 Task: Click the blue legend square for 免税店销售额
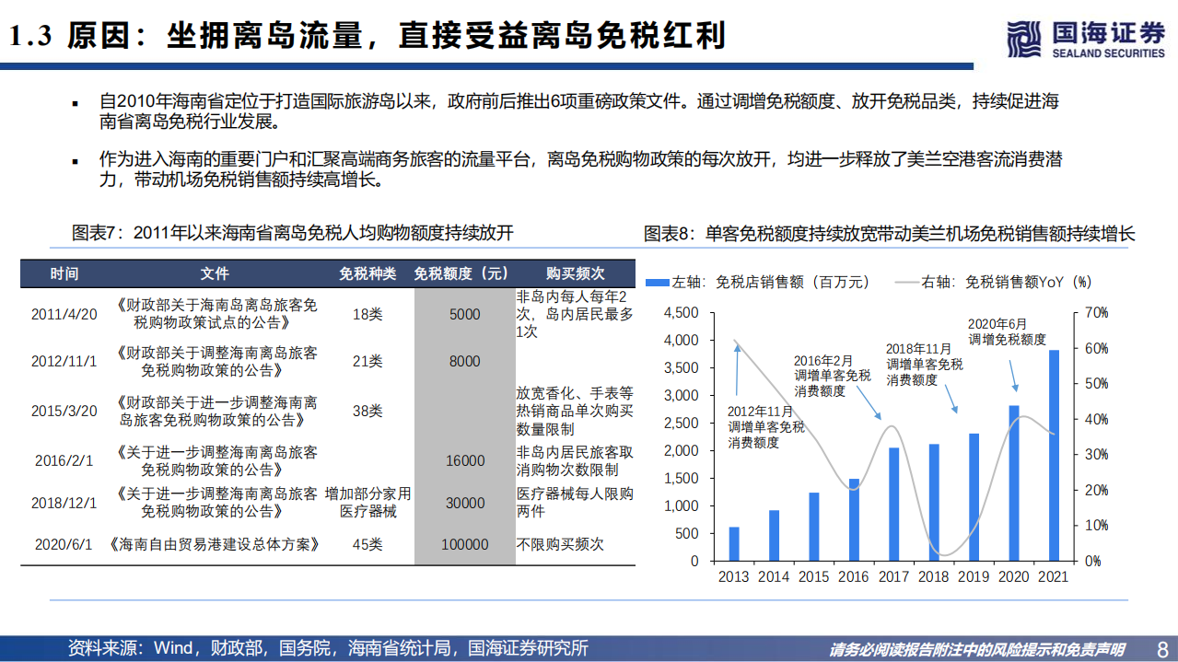tap(656, 284)
